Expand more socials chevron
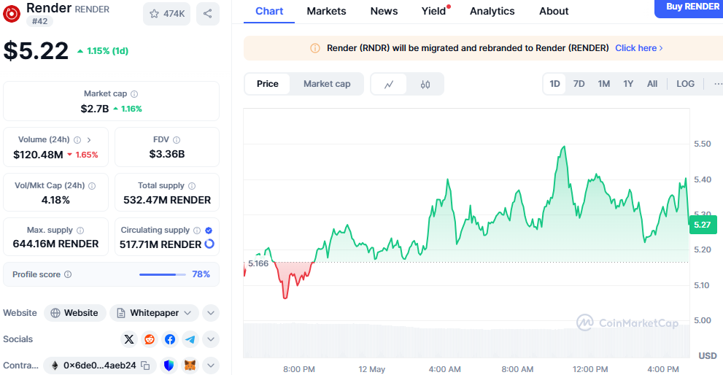 210,339
